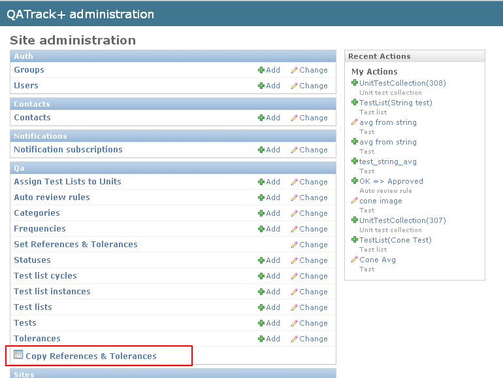Click Change for Statuses

coord(313,260)
